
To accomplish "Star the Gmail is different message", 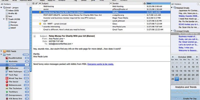I will pyautogui.click(x=40, y=30).
